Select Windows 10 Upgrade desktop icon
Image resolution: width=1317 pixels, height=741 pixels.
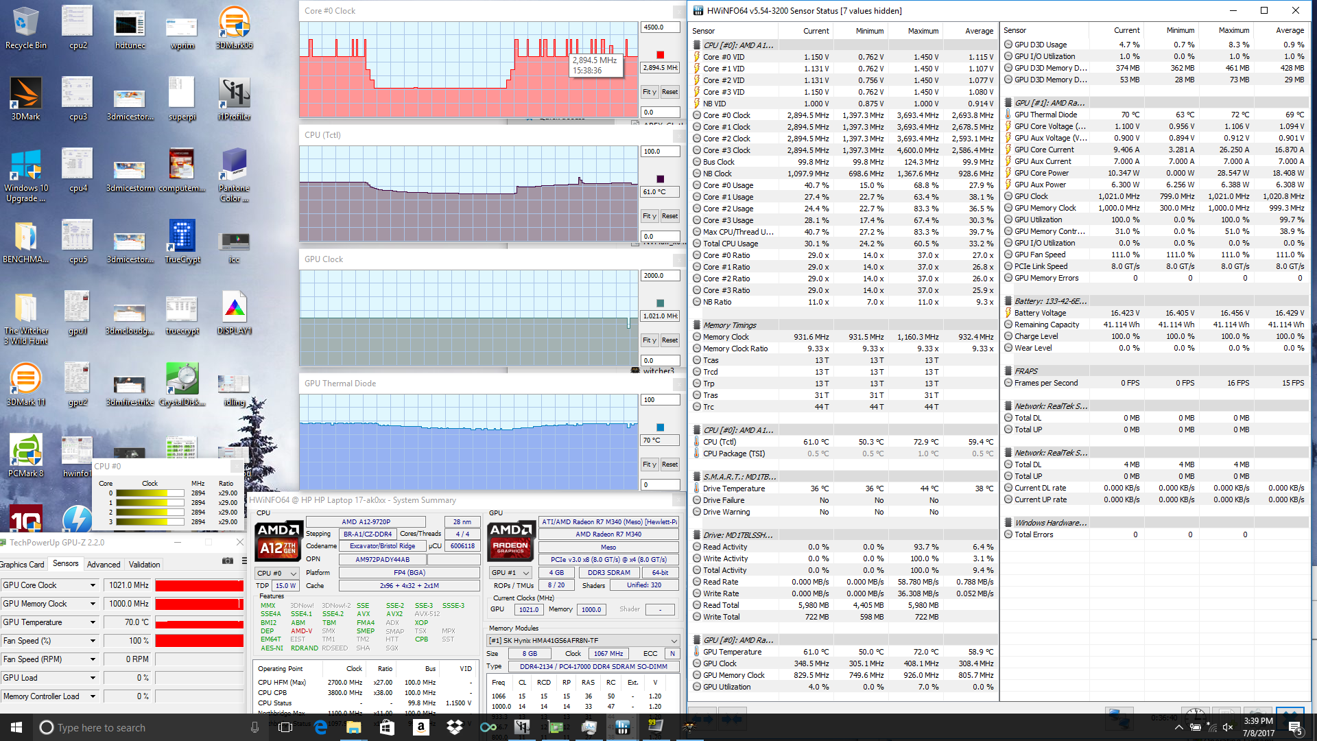coord(26,176)
